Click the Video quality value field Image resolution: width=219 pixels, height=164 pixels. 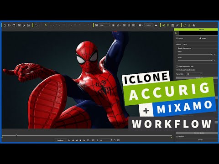pyautogui.click(x=216, y=55)
